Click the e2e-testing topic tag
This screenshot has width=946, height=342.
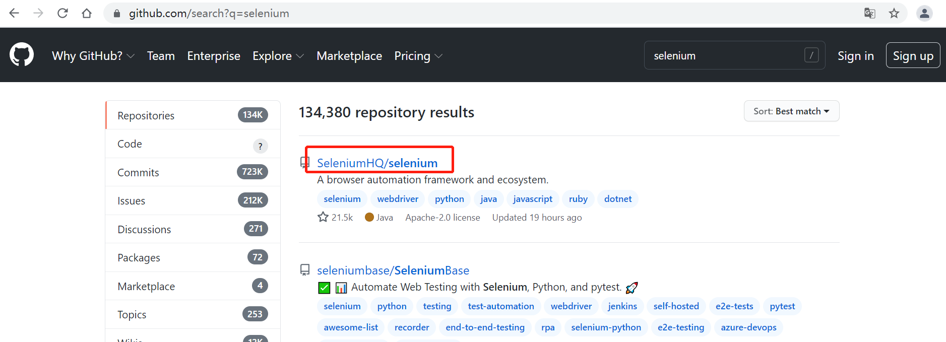point(681,327)
